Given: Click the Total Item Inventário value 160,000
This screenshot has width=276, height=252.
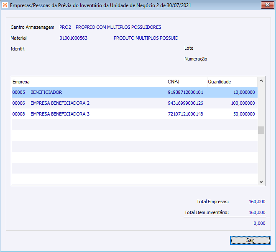Looking at the screenshot, I should tap(257, 212).
